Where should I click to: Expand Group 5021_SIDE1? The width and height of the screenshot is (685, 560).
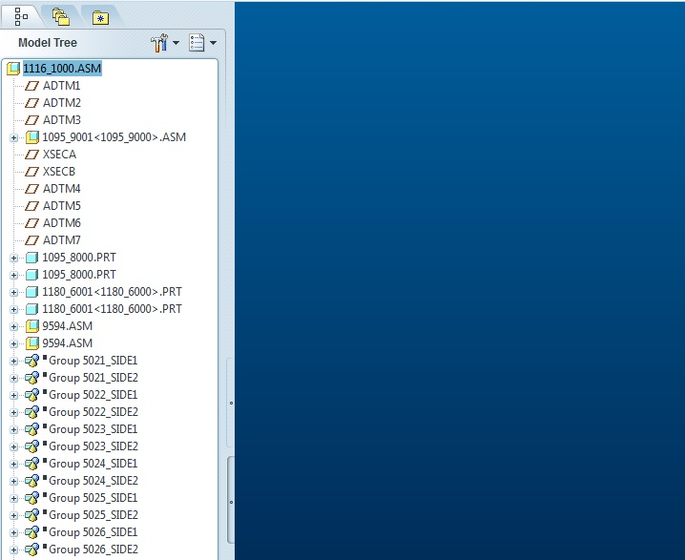click(13, 361)
